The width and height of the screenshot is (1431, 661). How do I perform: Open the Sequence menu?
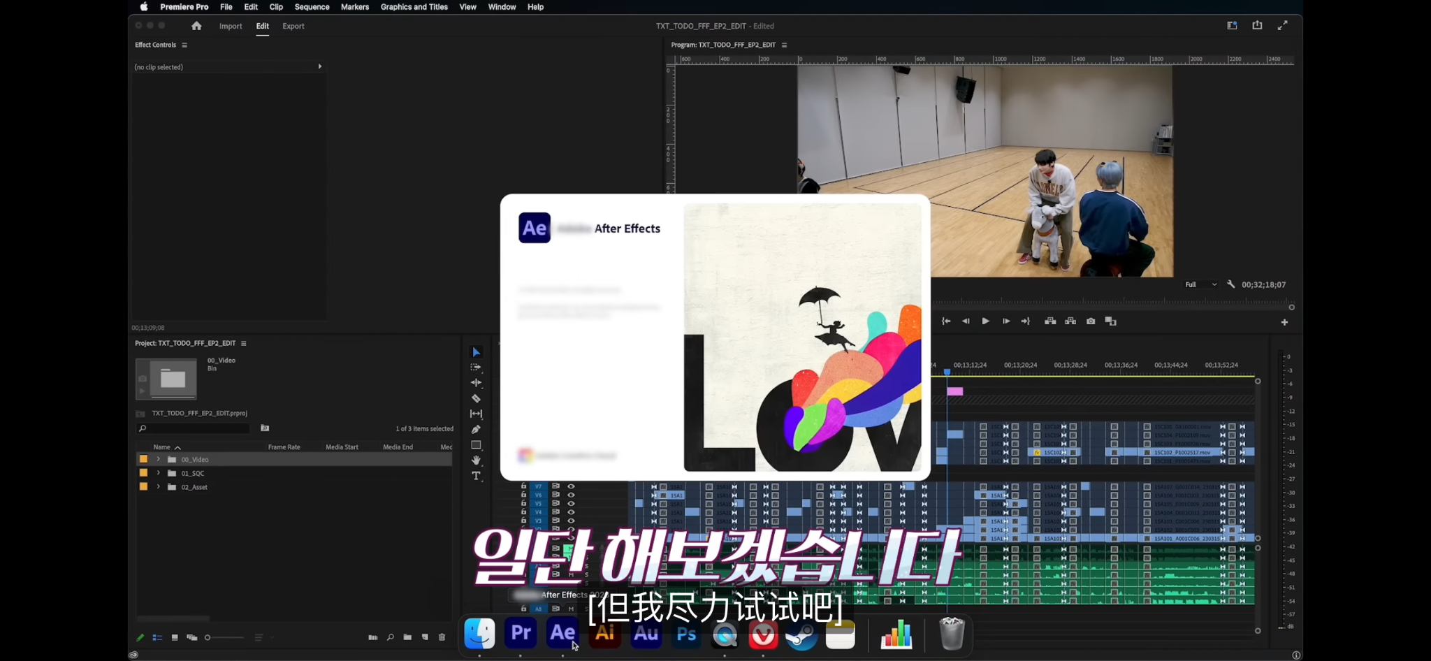coord(312,7)
